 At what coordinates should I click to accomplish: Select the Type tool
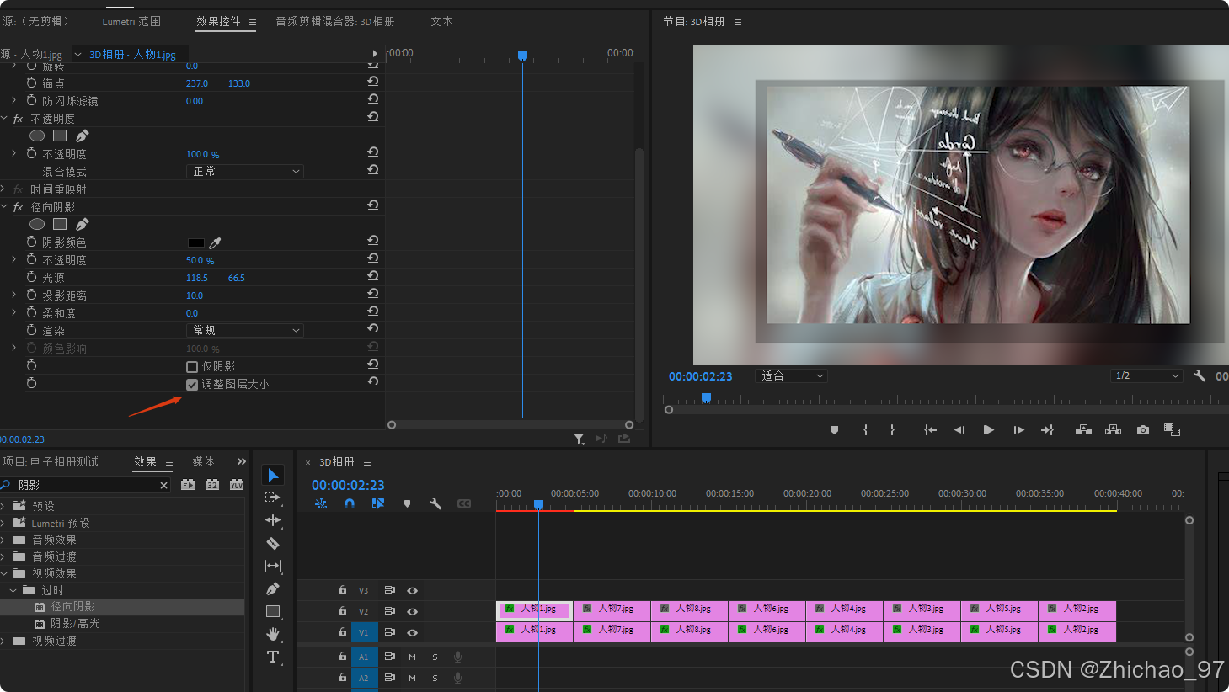[273, 657]
